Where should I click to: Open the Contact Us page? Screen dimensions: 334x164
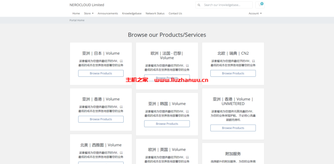pyautogui.click(x=175, y=13)
